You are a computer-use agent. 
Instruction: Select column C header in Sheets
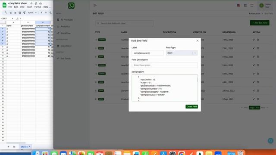coord(43,22)
